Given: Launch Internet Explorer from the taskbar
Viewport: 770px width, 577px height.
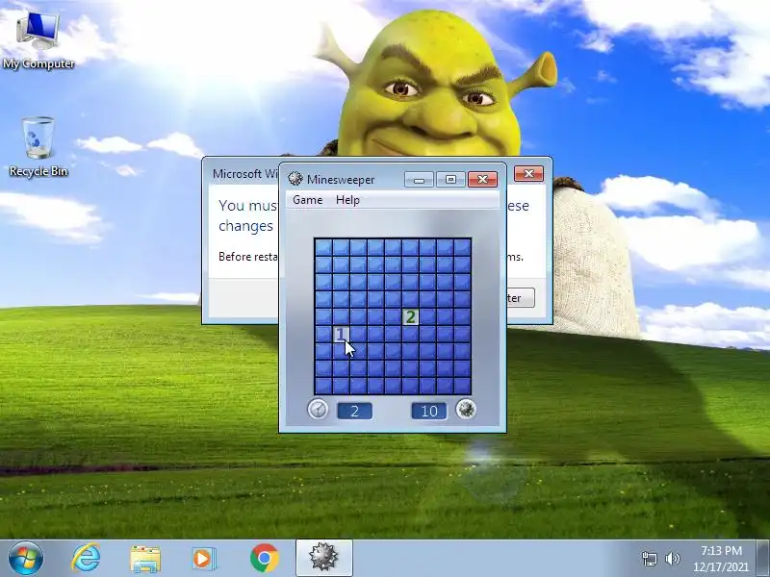Looking at the screenshot, I should 87,558.
